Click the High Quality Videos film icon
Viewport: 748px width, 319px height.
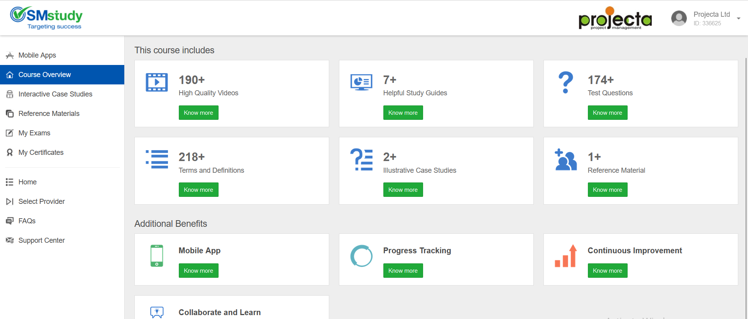pyautogui.click(x=157, y=82)
